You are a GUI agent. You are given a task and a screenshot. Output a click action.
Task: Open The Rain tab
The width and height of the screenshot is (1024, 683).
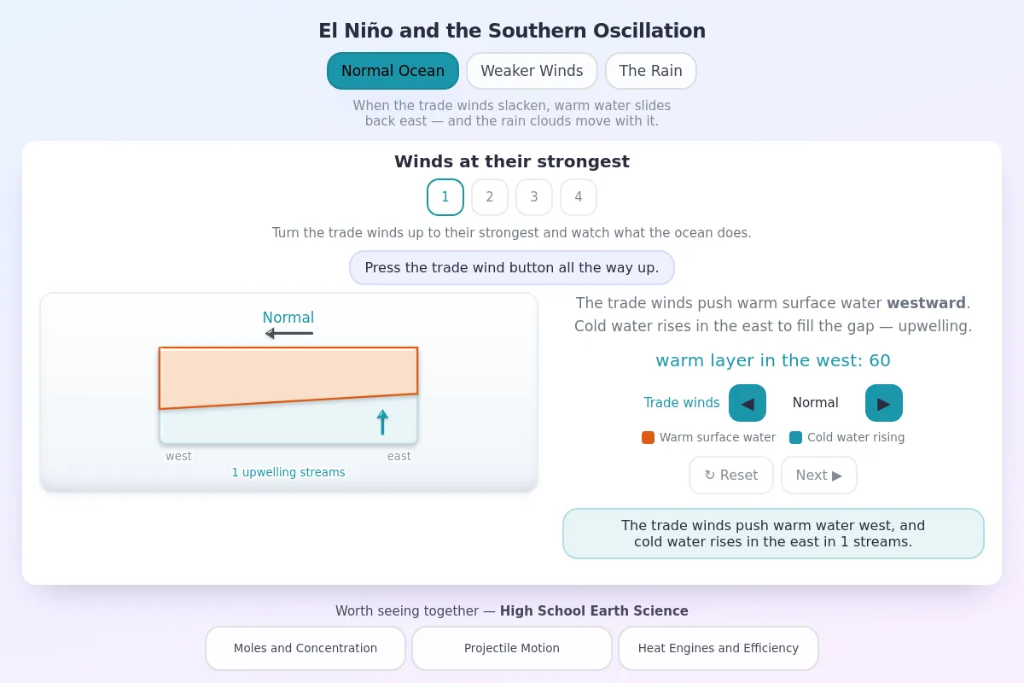(x=651, y=71)
